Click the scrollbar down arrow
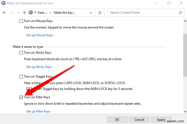This screenshot has width=187, height=124. tap(185, 111)
